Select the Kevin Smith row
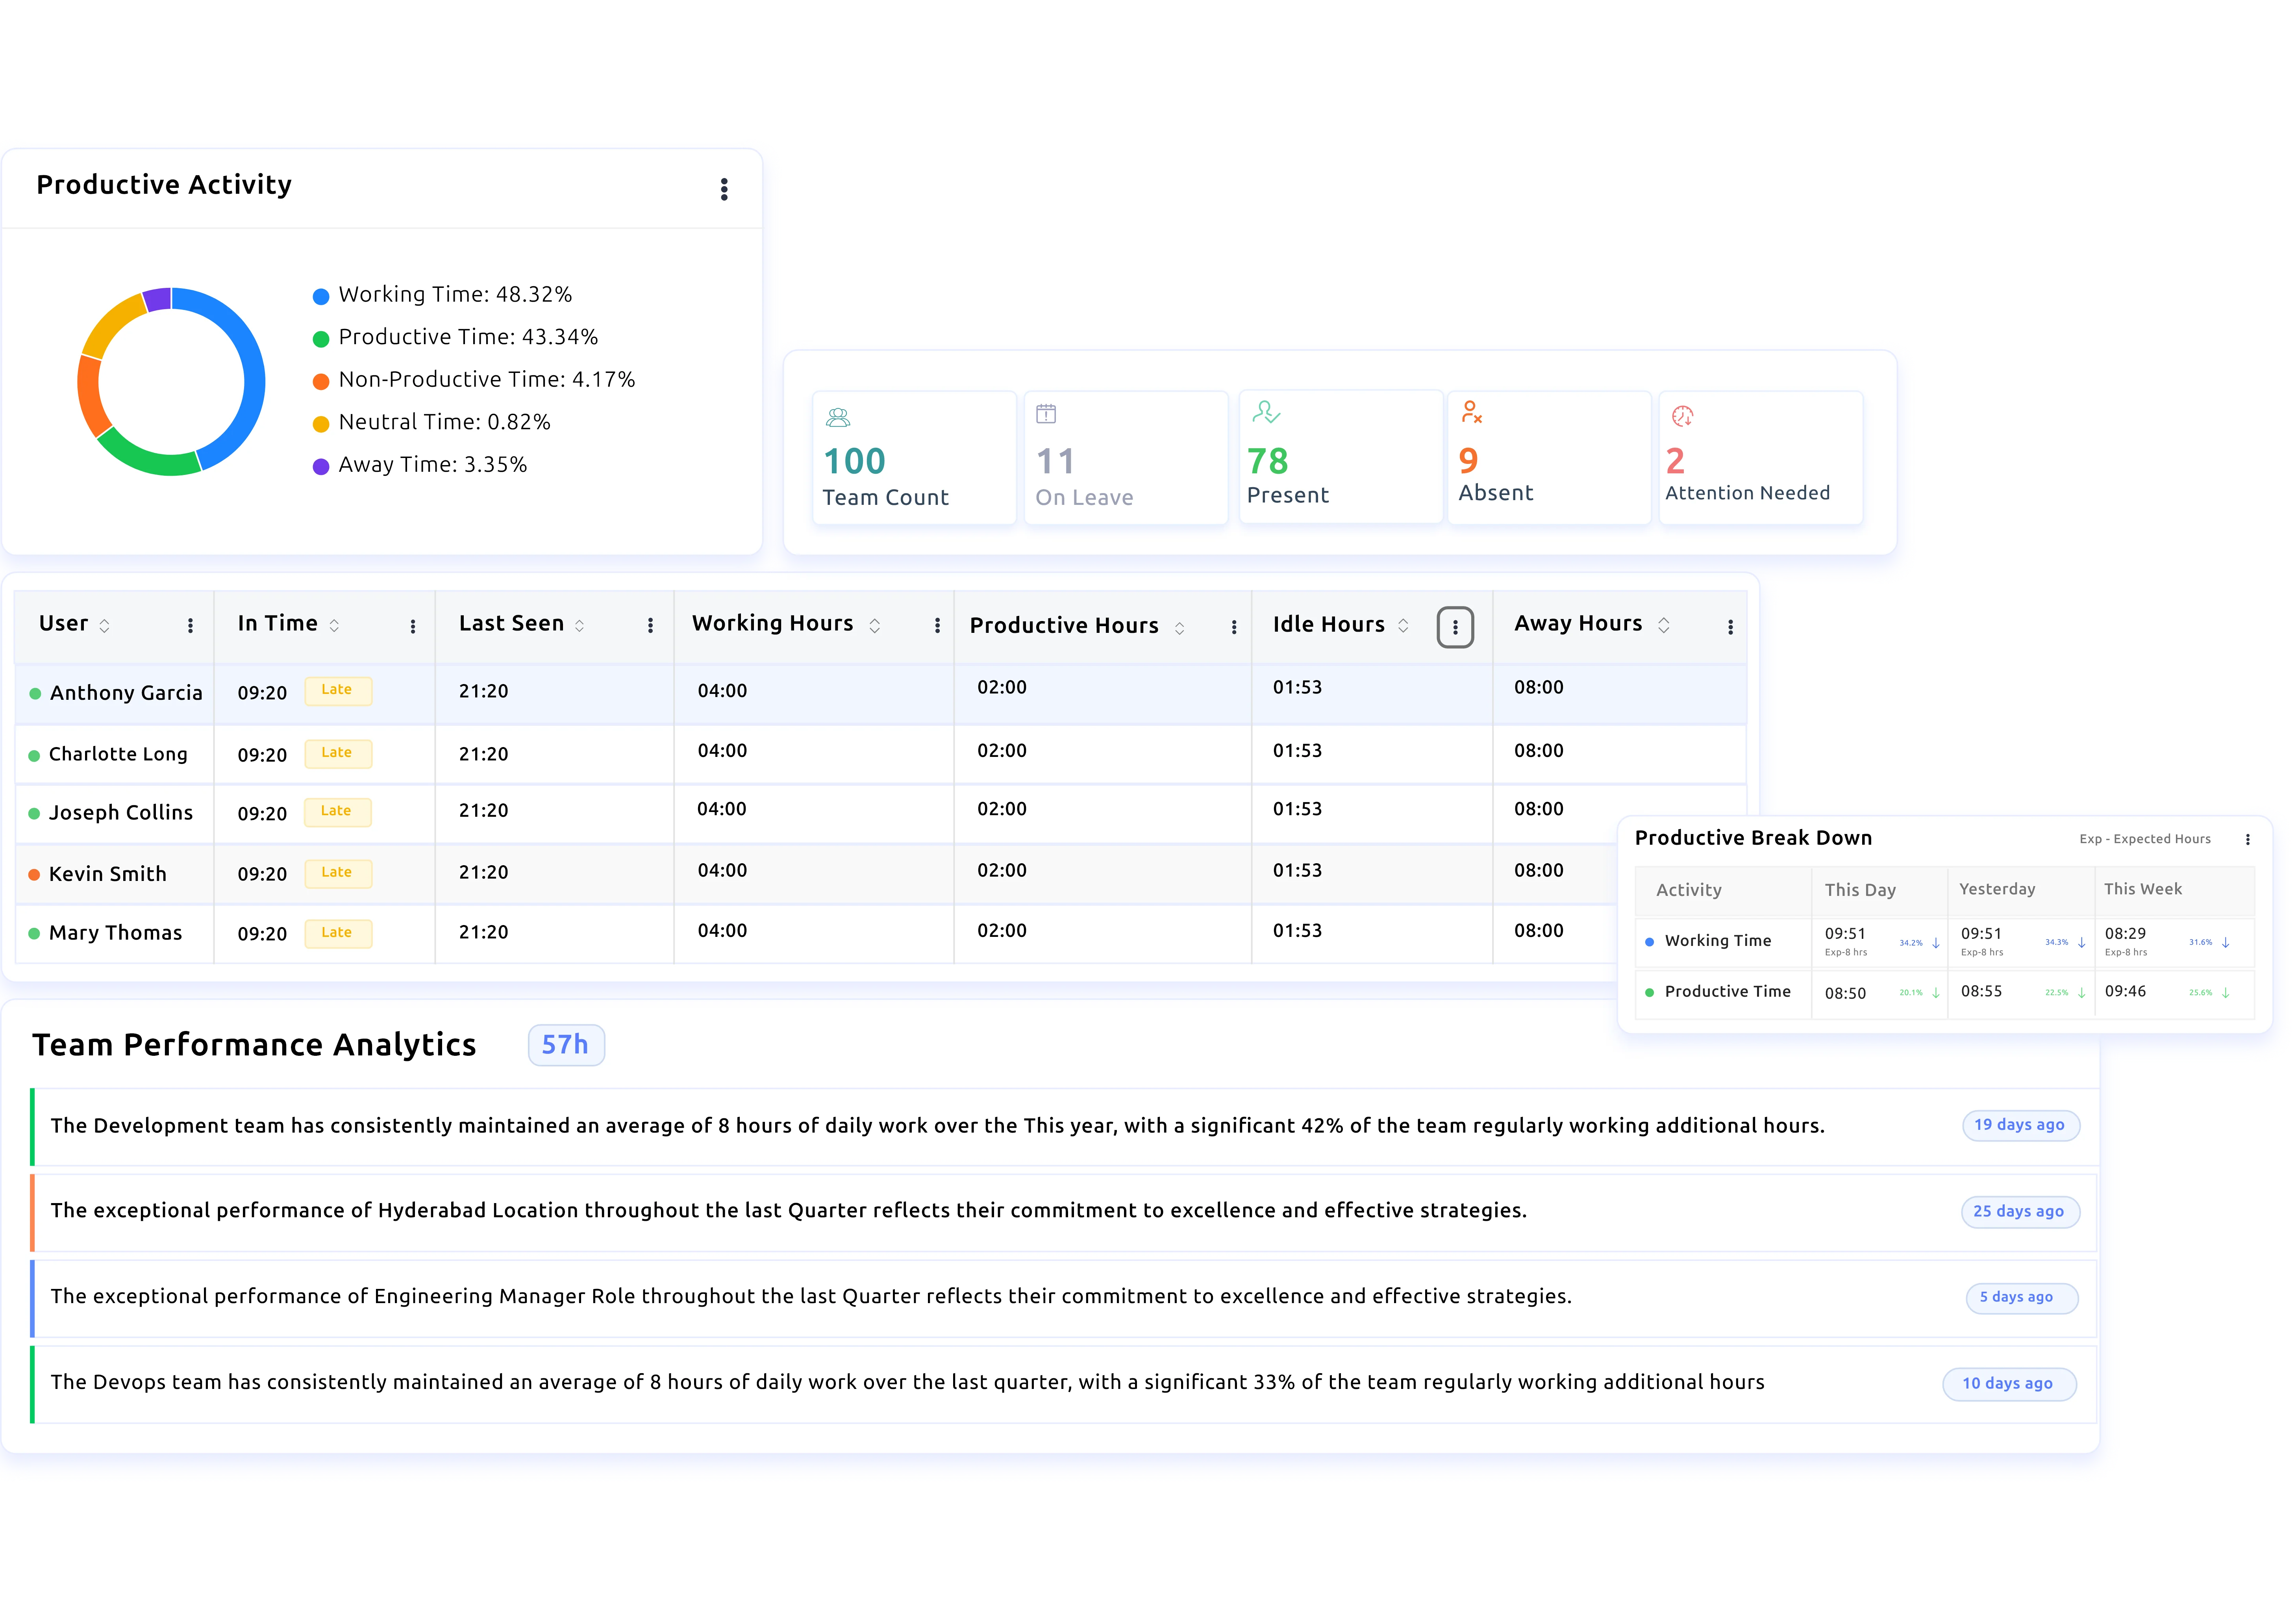This screenshot has width=2296, height=1602. click(108, 874)
